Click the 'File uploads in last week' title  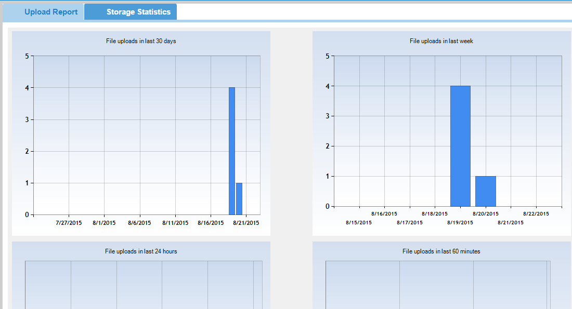(x=441, y=41)
